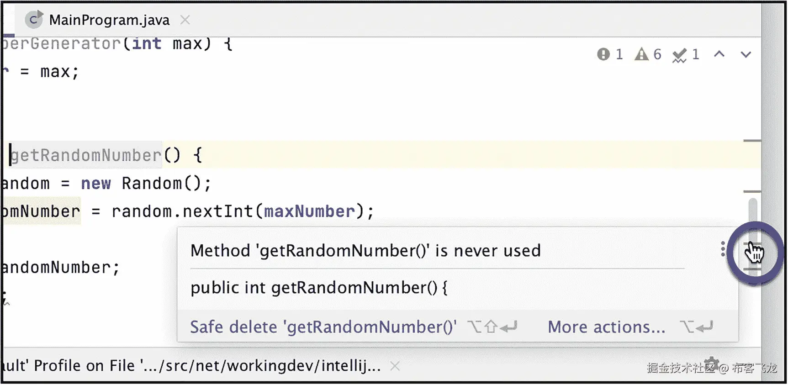
Task: Click the top warning stripe in error gutter
Action: (752, 141)
